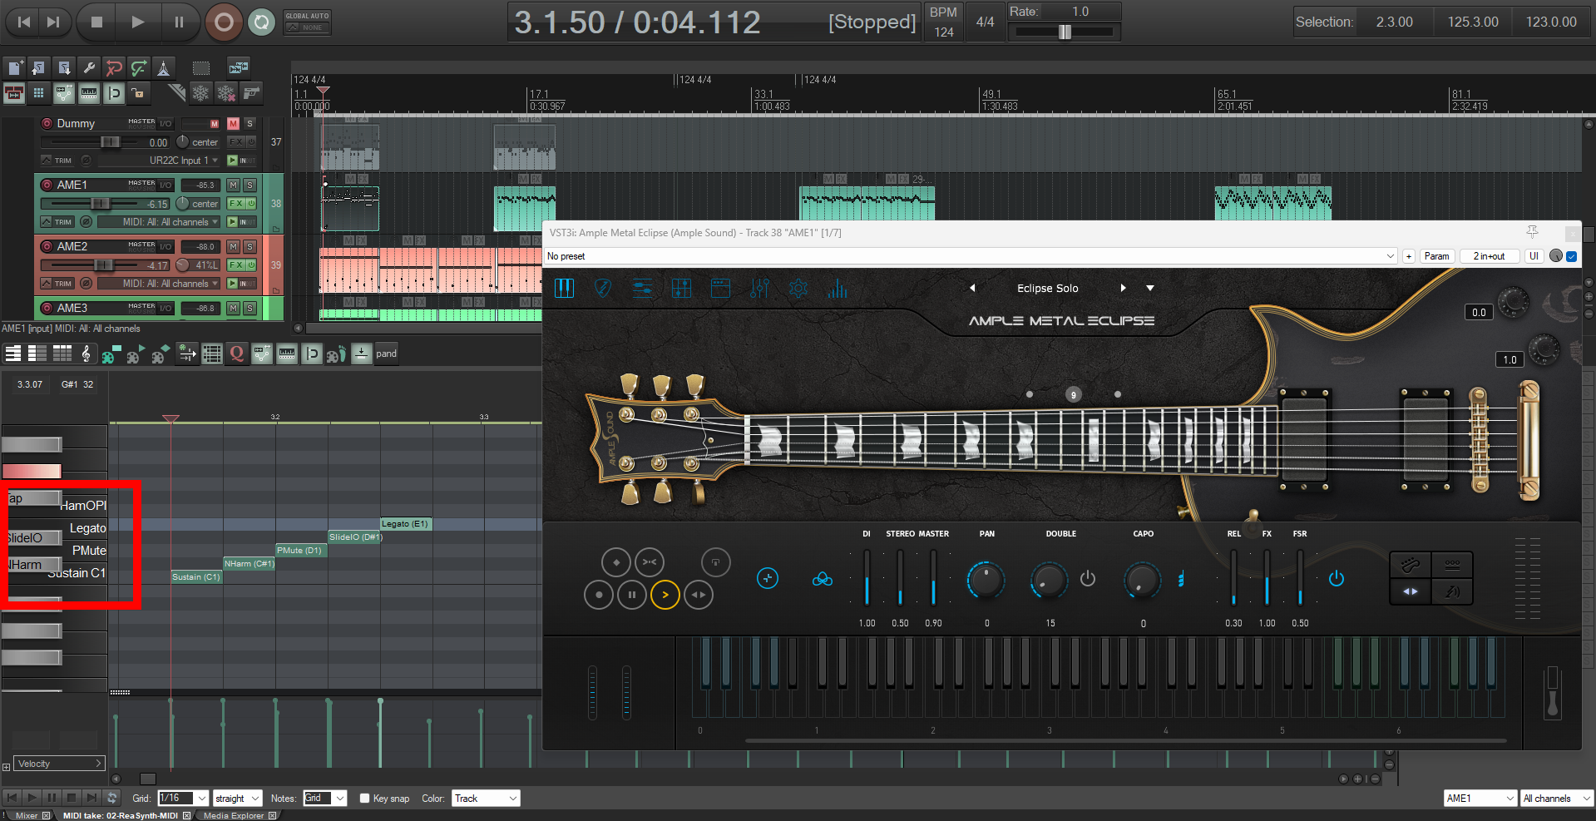The height and width of the screenshot is (821, 1596).
Task: Click the gun icon in main toolbar
Action: 251,93
